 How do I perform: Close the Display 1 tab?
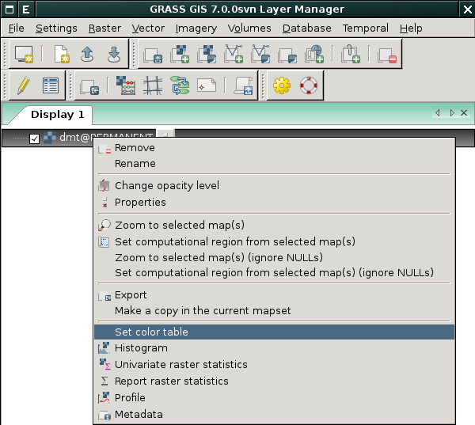point(464,113)
